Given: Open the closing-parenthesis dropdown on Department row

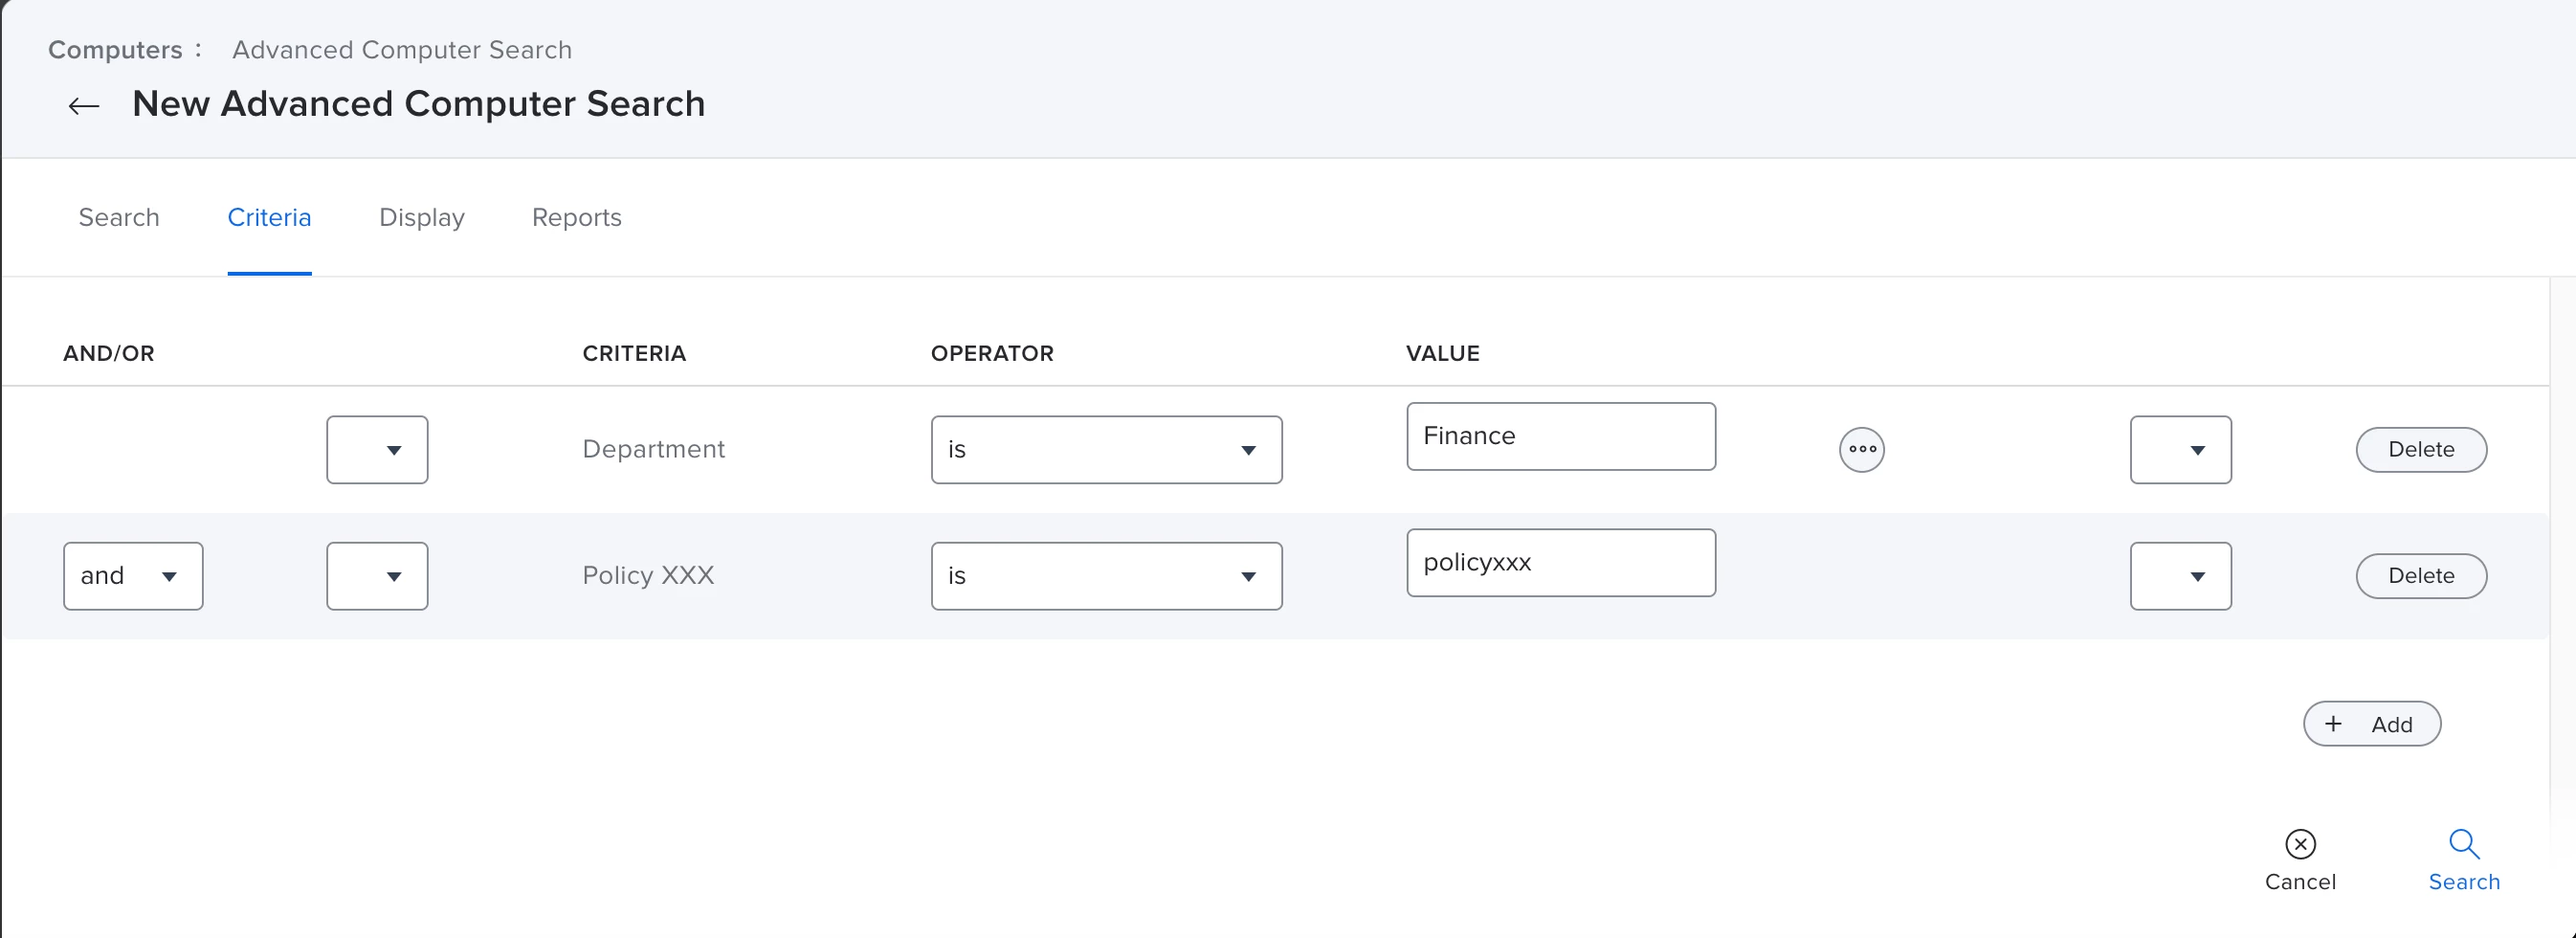Looking at the screenshot, I should [x=2180, y=450].
